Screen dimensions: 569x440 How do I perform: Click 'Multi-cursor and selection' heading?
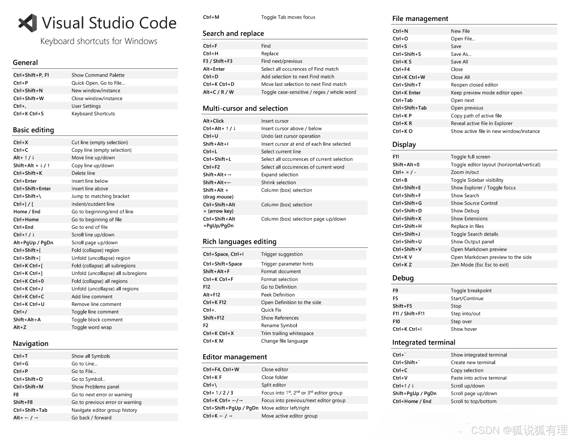[x=245, y=108]
